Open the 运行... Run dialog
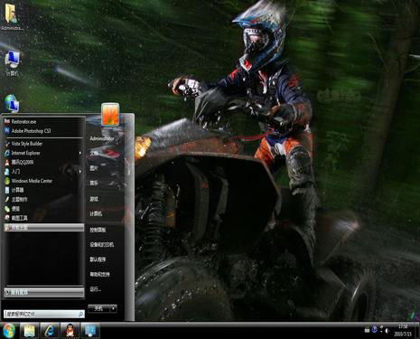 pos(95,289)
